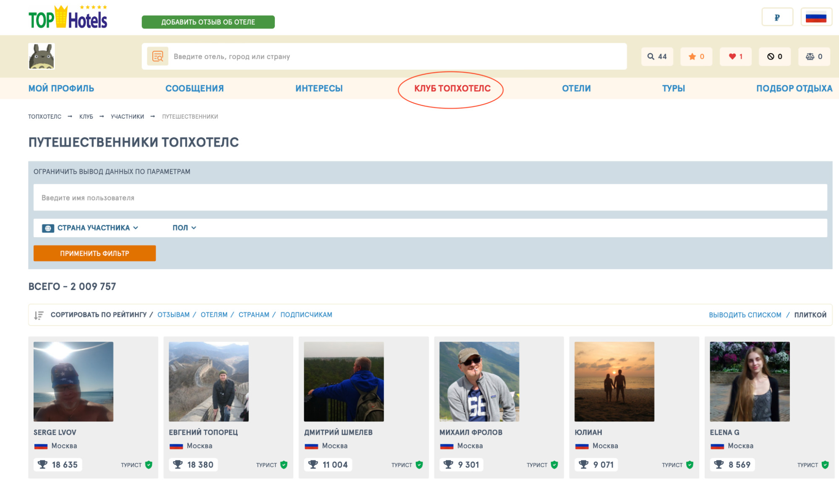This screenshot has height=481, width=839.
Task: Switch view to Выводить списком
Action: point(745,315)
